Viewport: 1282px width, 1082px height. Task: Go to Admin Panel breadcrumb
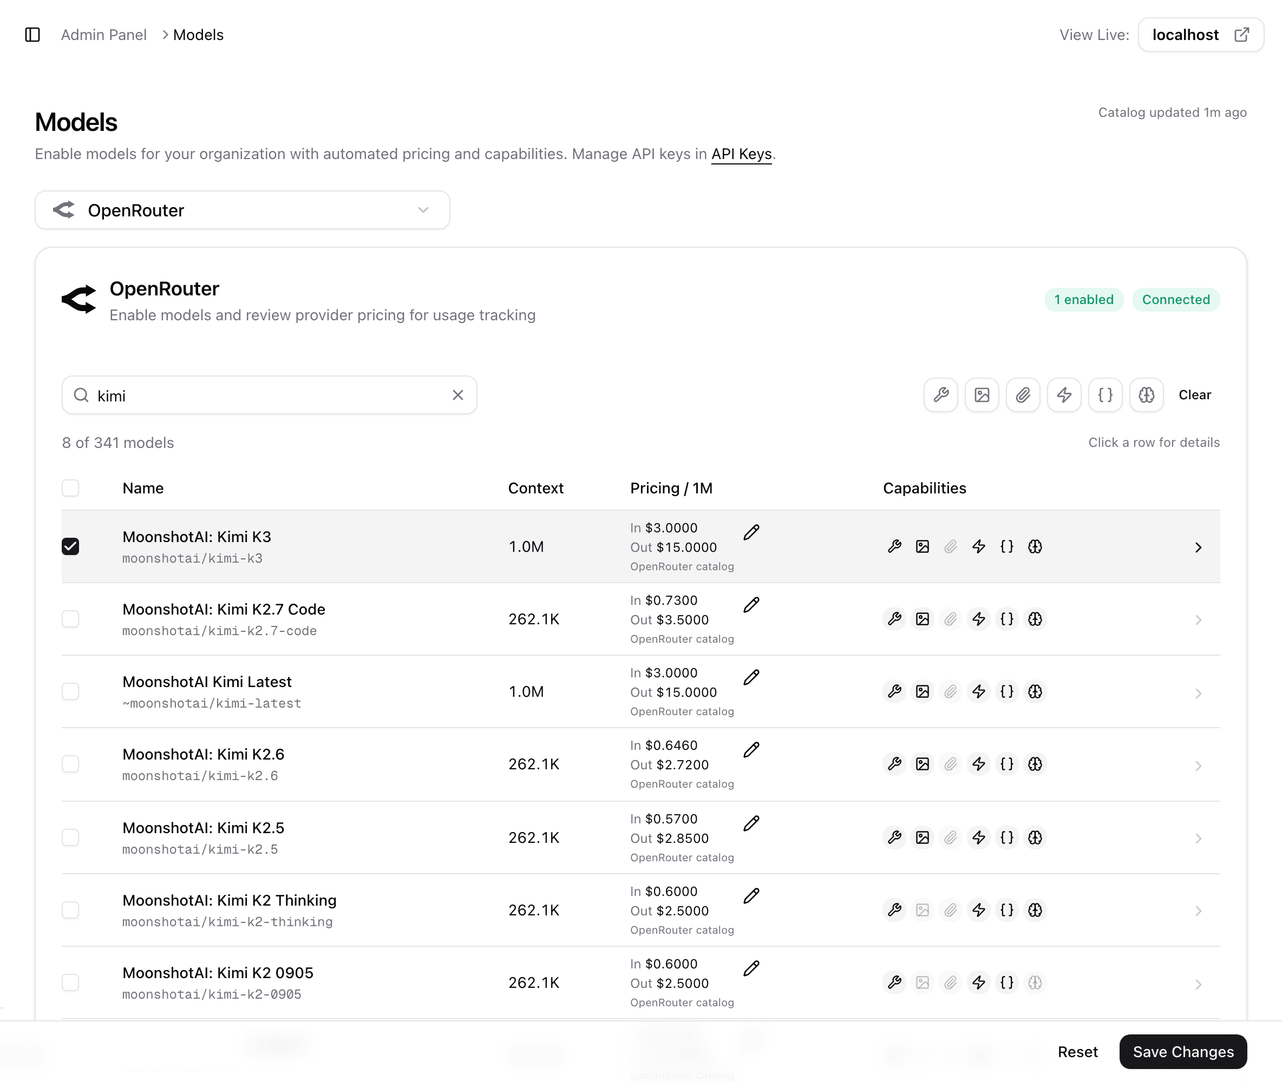pos(104,35)
